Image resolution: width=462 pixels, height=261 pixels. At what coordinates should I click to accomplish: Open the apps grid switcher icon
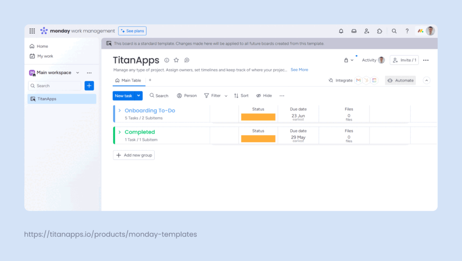click(32, 31)
